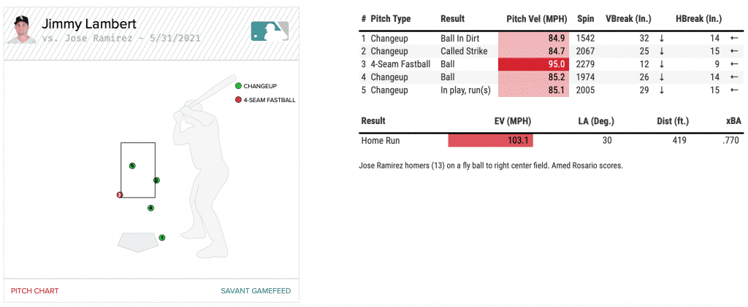Click the Pitch Vel (MPH) column header
Screen dimensions: 748x307
click(535, 18)
